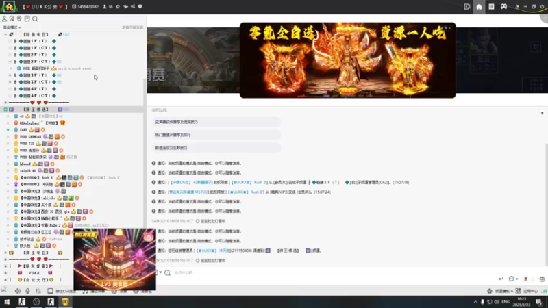Open the YY raccoon taskbar icon
This screenshot has height=308, width=548.
pyautogui.click(x=65, y=302)
